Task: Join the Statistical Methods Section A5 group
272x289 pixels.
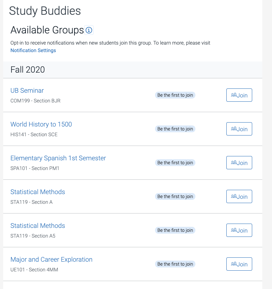Action: pos(239,230)
